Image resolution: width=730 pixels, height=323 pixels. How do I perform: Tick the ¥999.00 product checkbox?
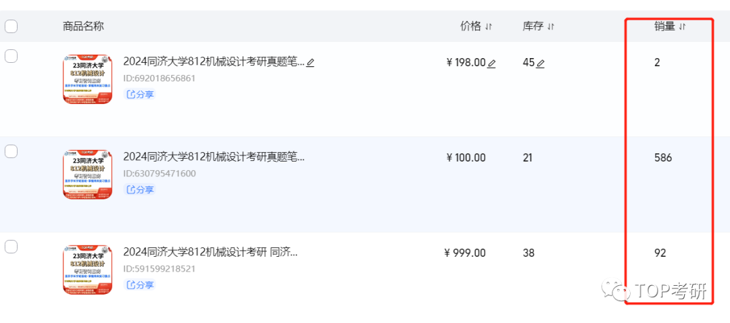tap(11, 247)
